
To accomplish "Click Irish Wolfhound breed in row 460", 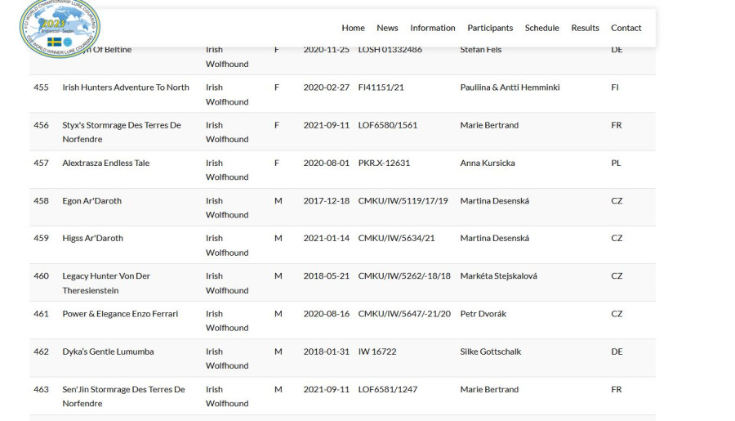I will (227, 283).
